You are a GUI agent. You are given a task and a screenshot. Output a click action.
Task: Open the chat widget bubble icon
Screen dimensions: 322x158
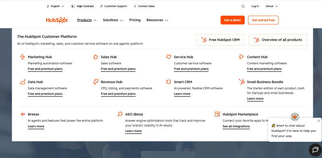click(x=315, y=150)
